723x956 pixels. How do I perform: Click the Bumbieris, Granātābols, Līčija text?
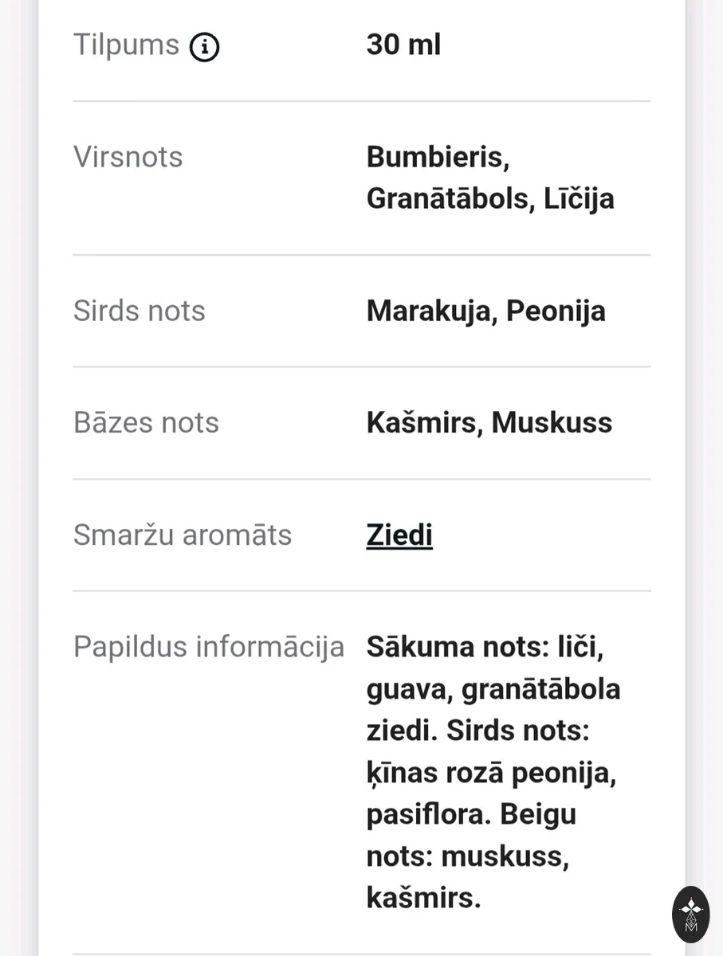[x=490, y=178]
